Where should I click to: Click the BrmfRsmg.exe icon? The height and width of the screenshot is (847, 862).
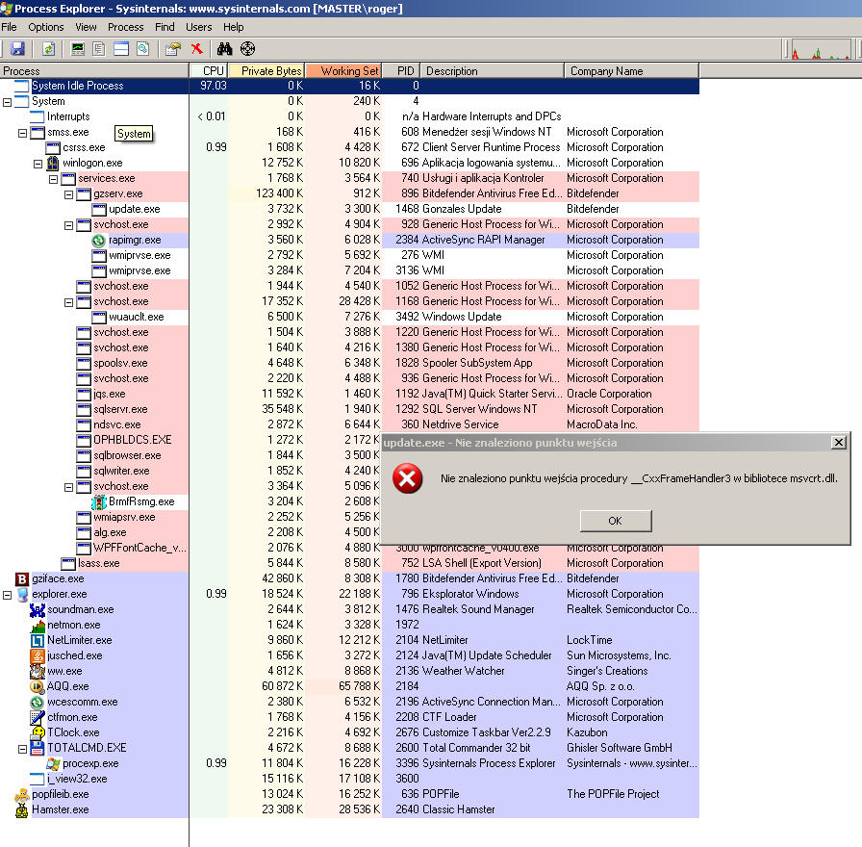pyautogui.click(x=99, y=501)
